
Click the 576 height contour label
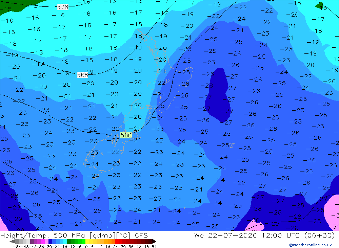63,7
